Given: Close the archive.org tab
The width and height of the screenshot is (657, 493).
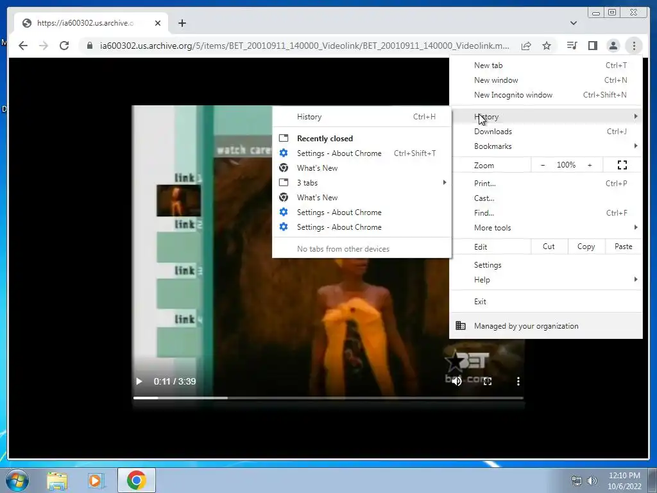Looking at the screenshot, I should click(x=158, y=23).
